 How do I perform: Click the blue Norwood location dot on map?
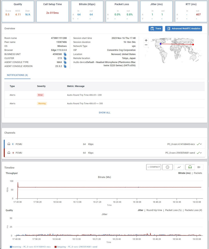pyautogui.click(x=160, y=44)
